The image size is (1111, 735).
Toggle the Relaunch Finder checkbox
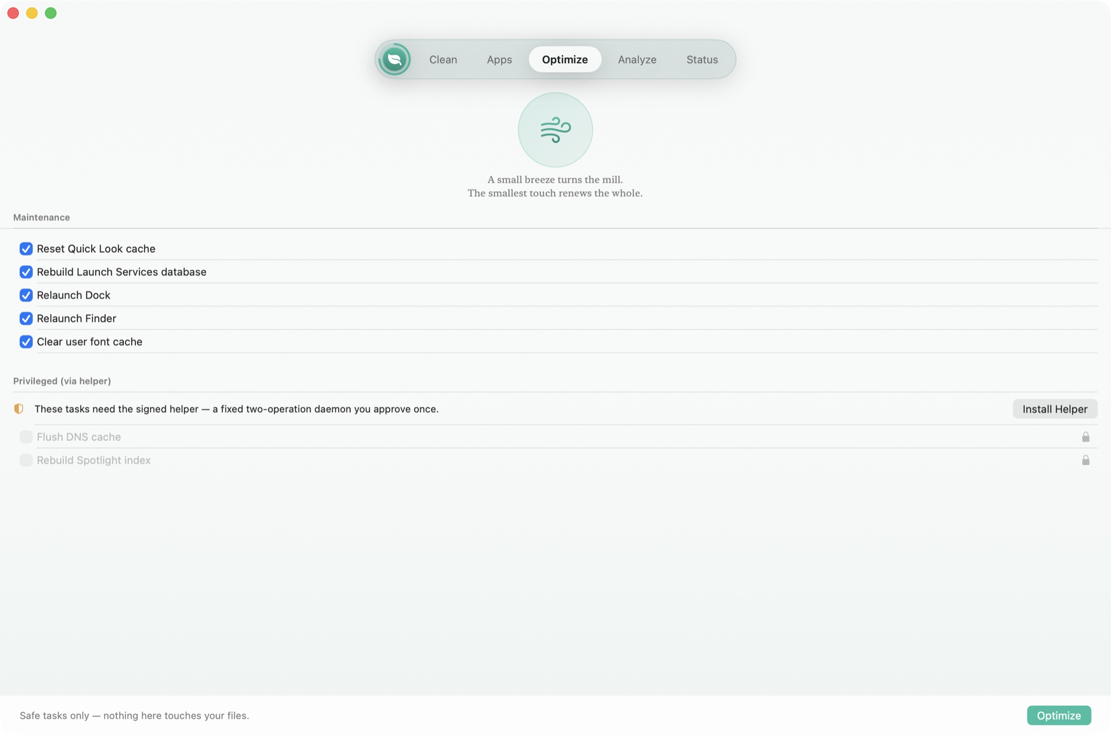(26, 318)
